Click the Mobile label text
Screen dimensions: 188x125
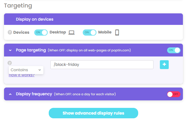coord(105,32)
